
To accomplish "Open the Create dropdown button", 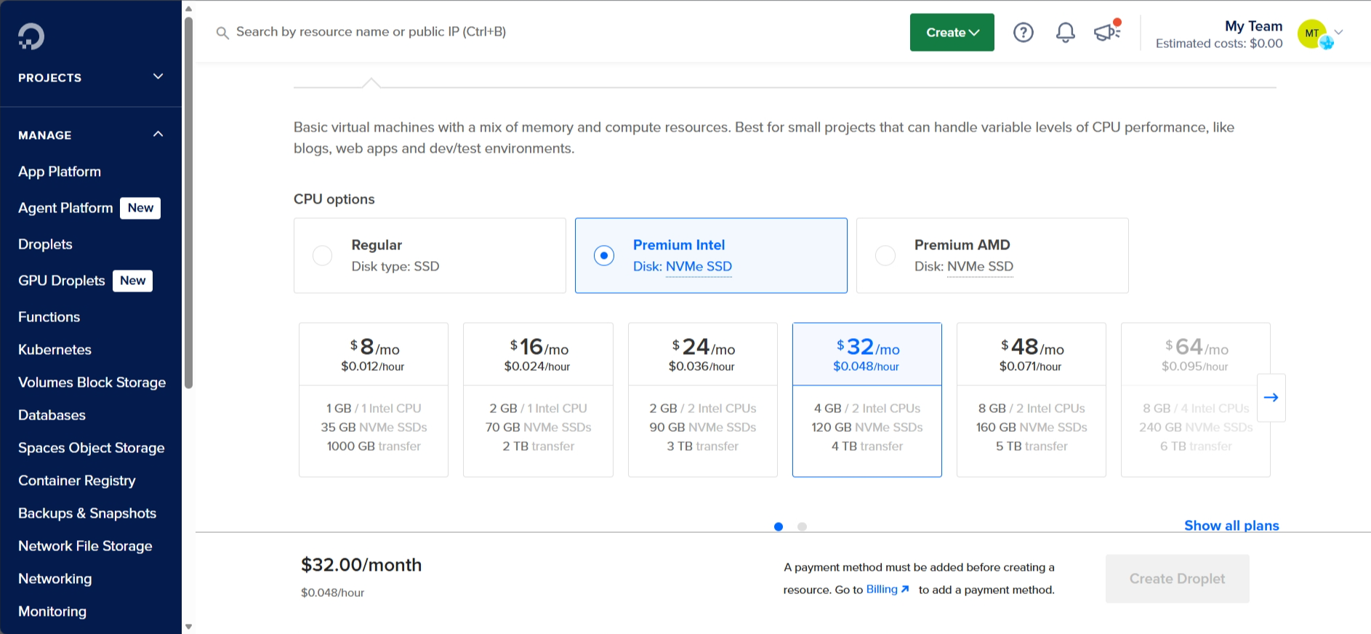I will [952, 33].
